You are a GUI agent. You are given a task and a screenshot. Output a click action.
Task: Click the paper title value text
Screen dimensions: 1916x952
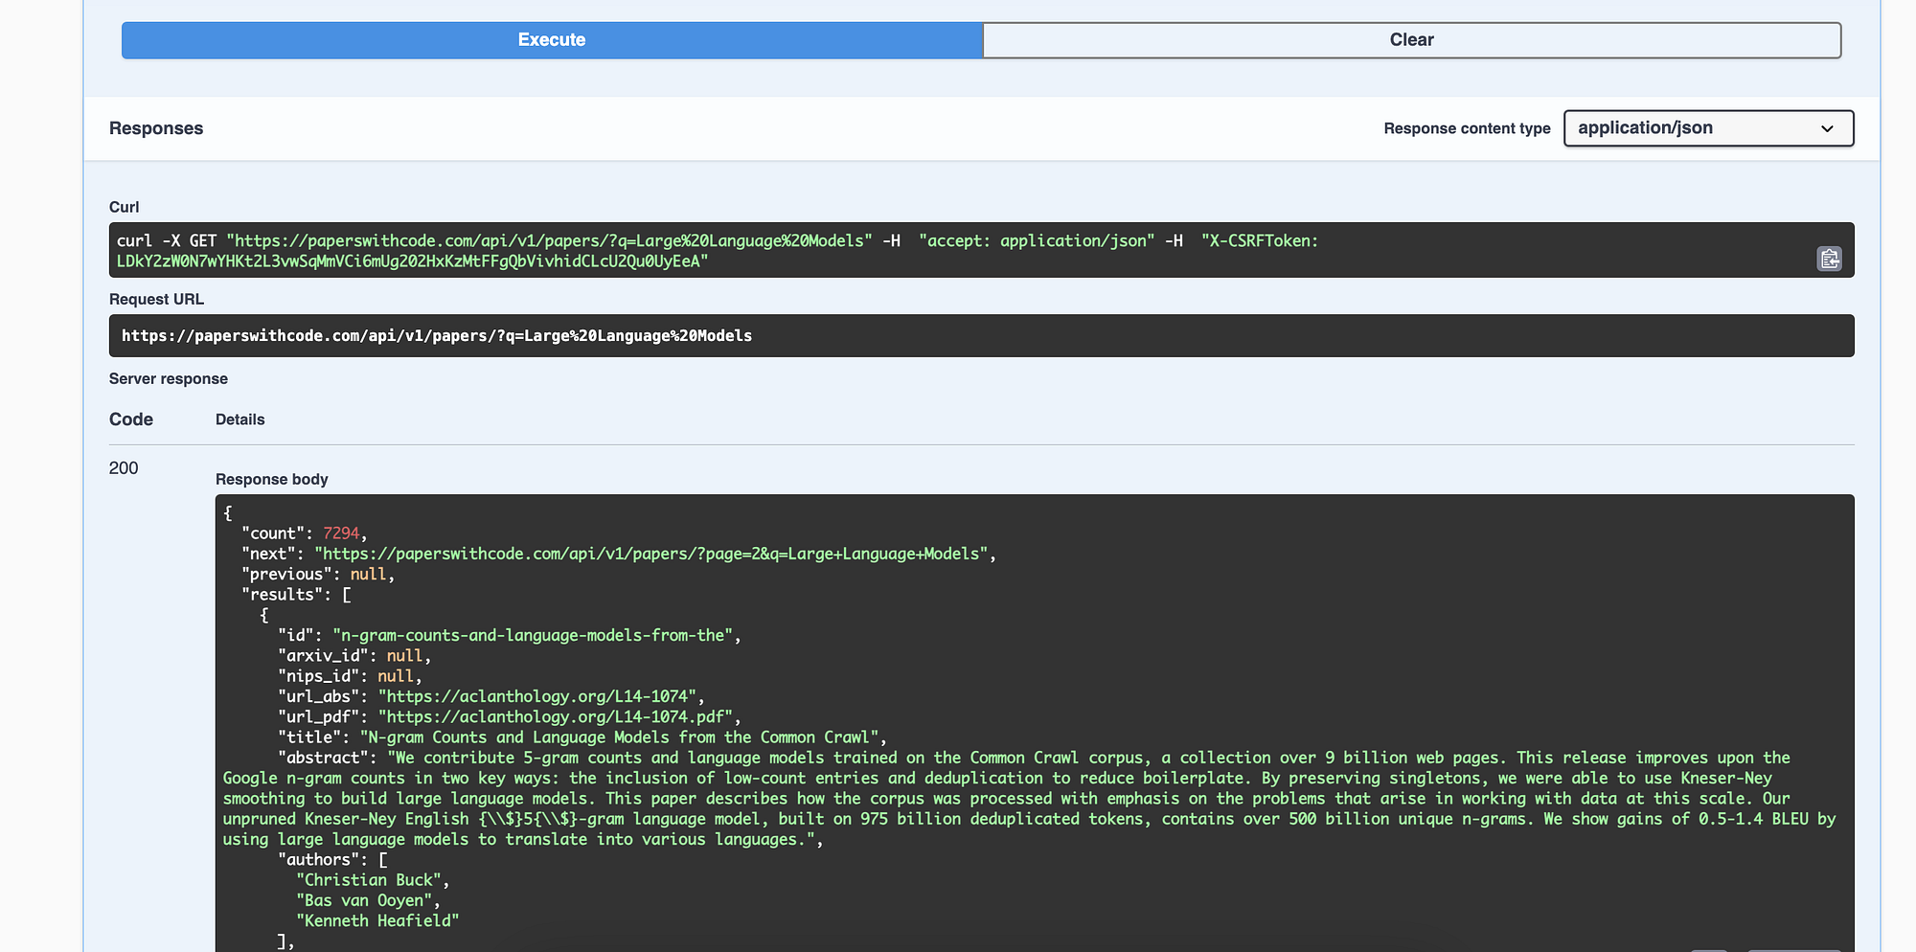[x=623, y=737]
